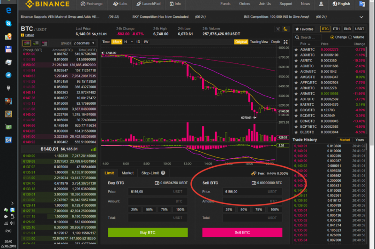Screen dimensions: 375x249
Task: Sort pairs by Pair column
Action: (305, 44)
